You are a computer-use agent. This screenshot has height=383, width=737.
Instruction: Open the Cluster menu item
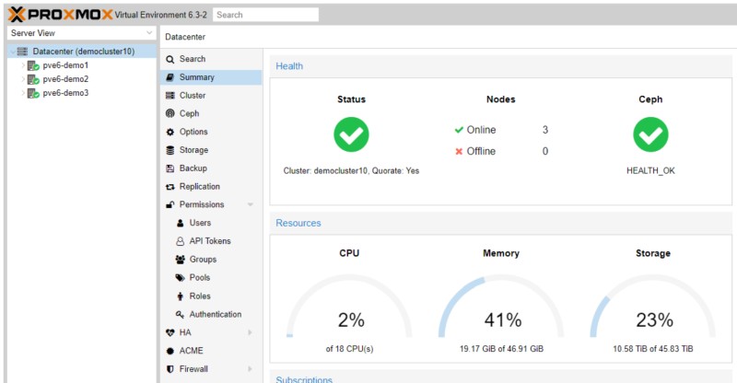[x=211, y=96]
